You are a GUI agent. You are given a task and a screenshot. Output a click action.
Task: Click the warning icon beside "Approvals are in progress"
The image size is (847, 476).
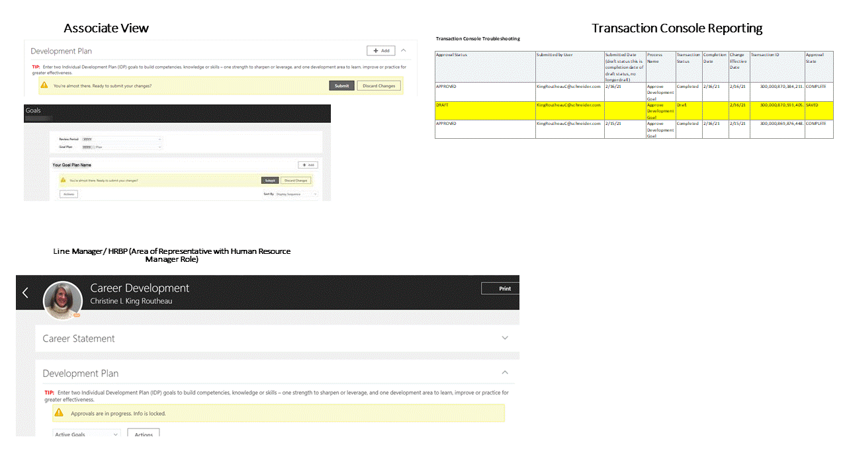[59, 413]
